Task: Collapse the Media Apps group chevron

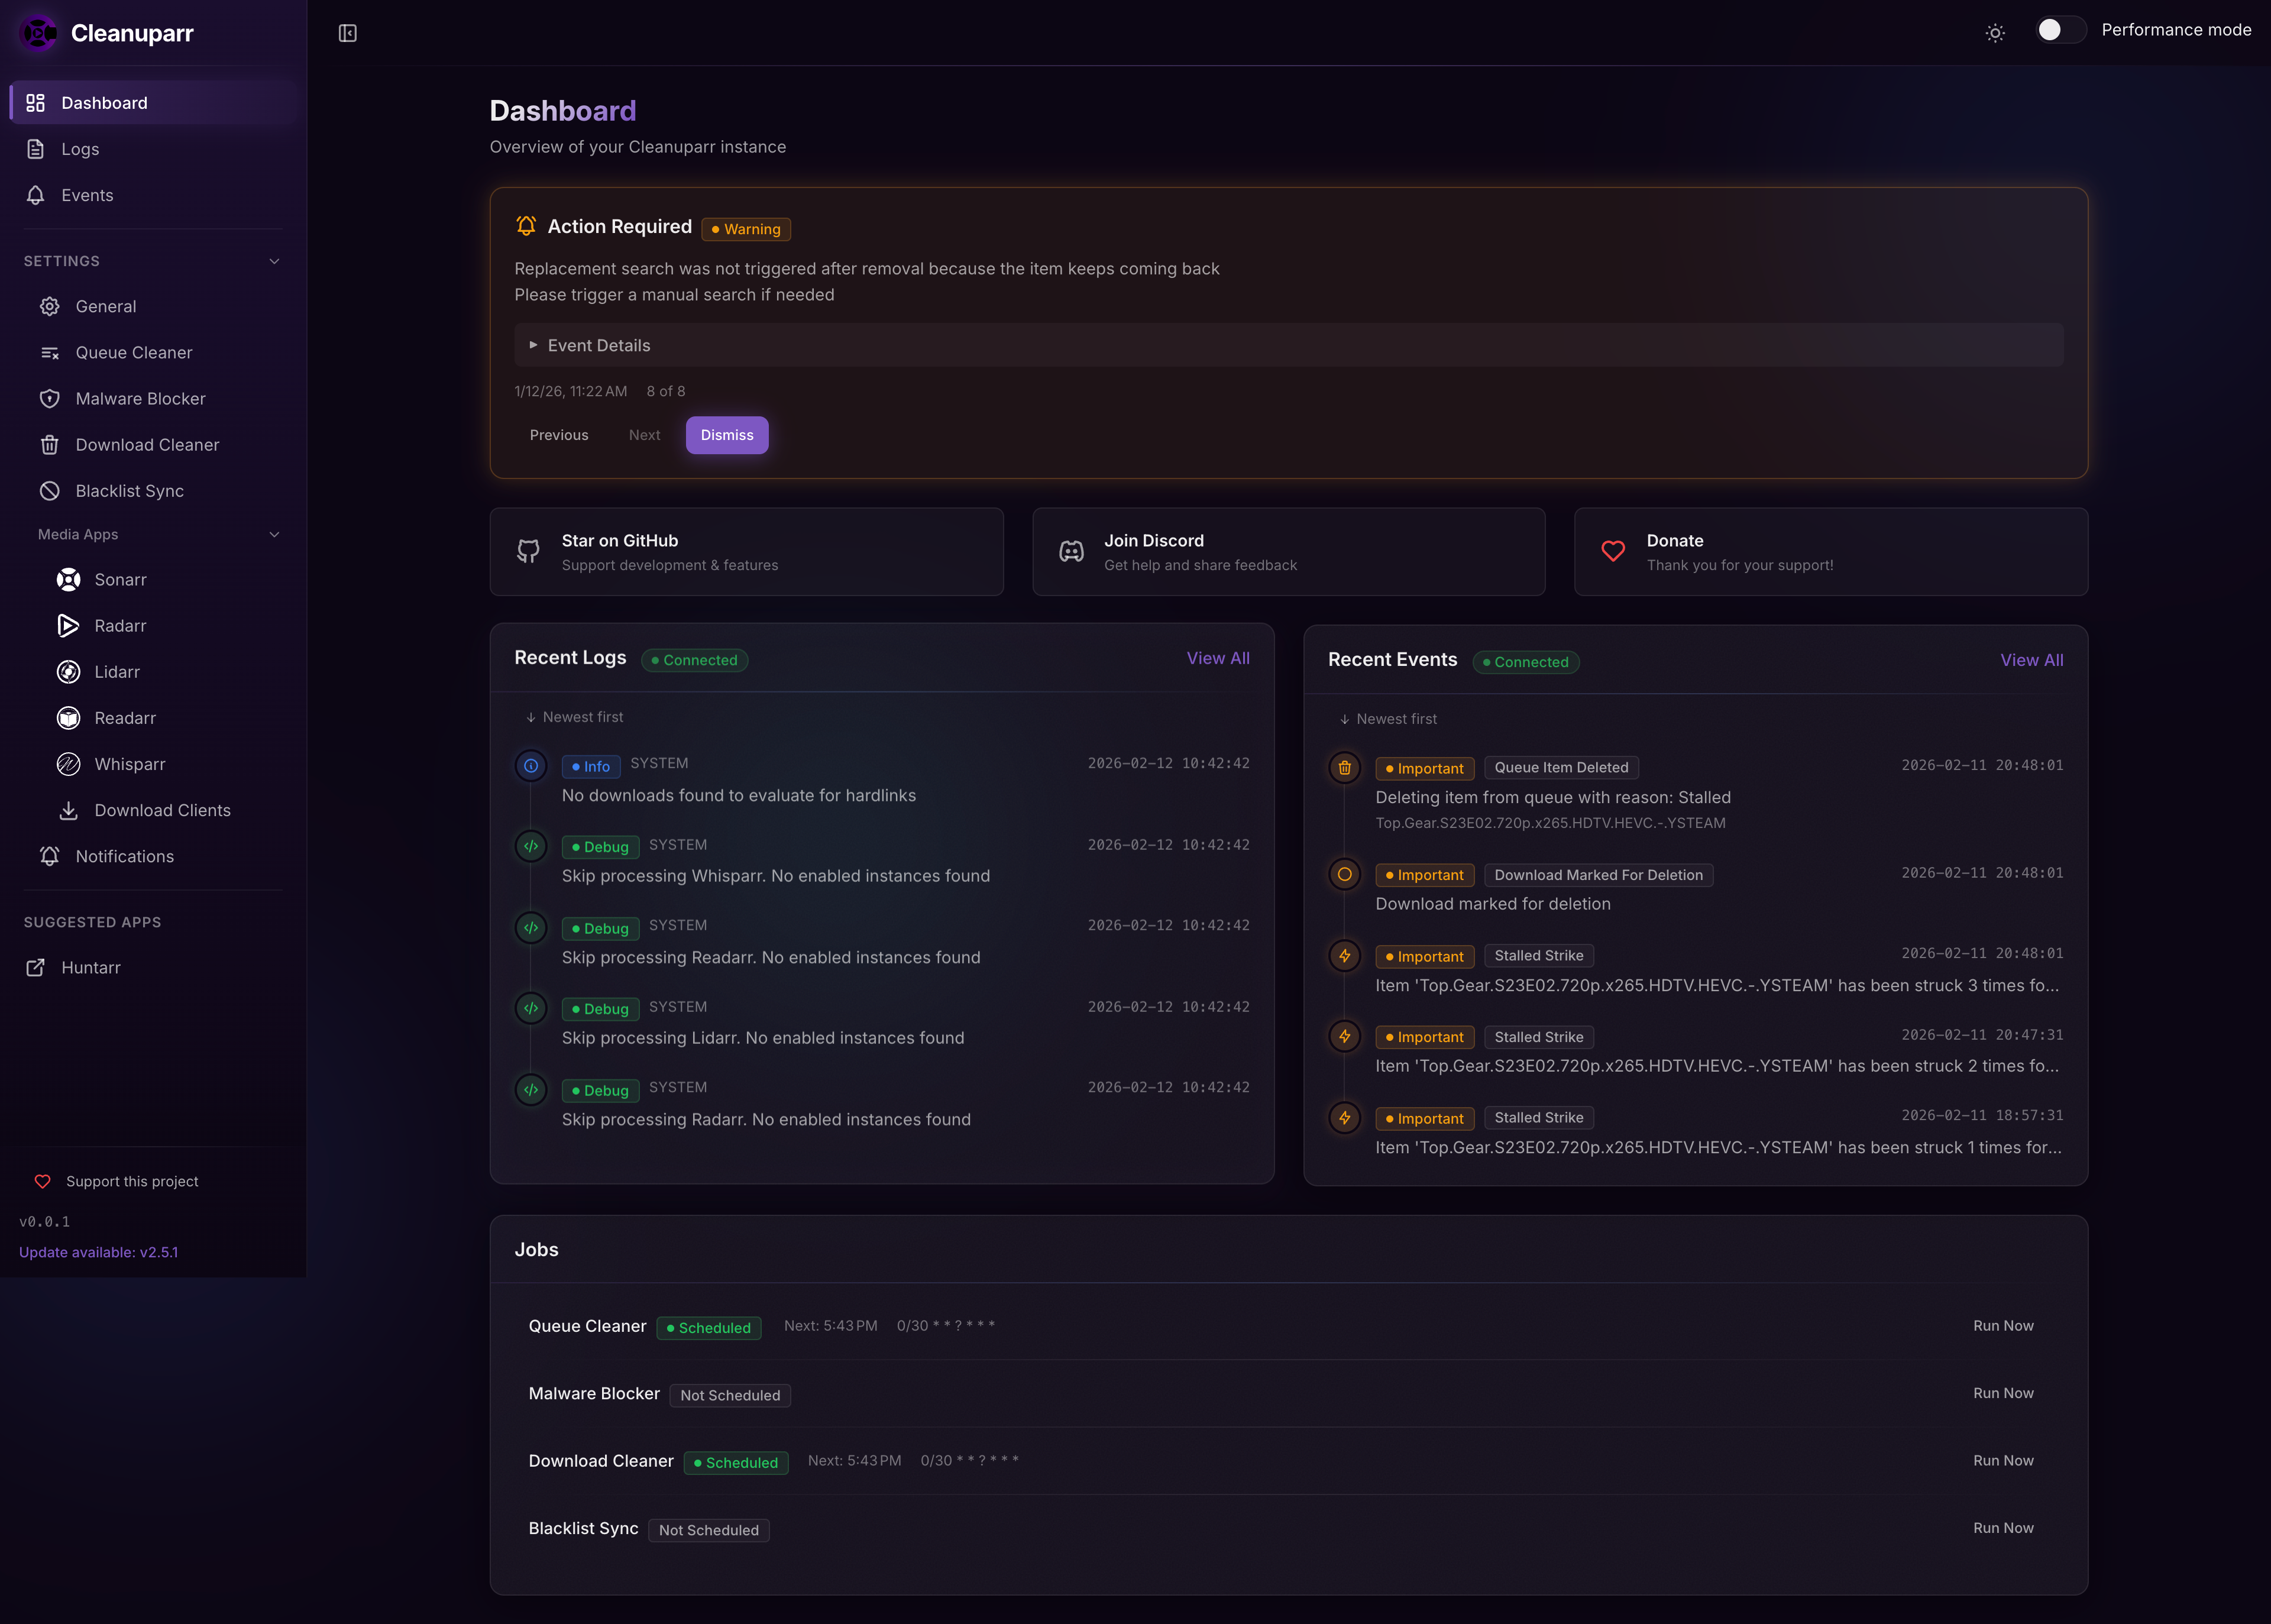Action: [x=274, y=534]
